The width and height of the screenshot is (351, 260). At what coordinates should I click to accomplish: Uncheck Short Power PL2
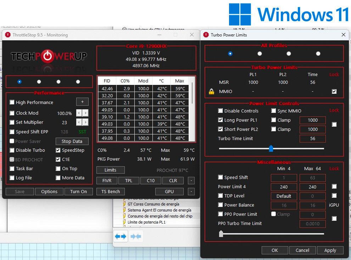221,129
